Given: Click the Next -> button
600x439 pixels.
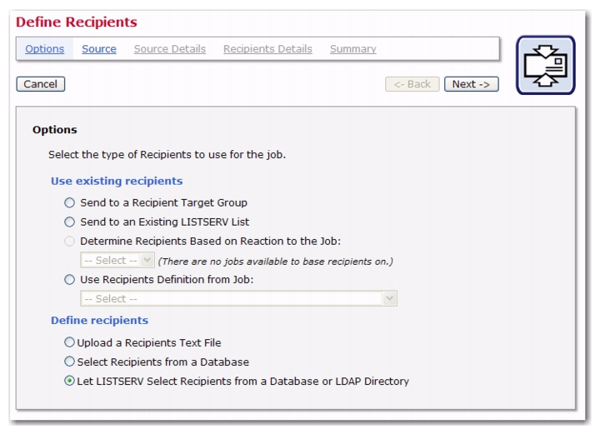Looking at the screenshot, I should [472, 84].
